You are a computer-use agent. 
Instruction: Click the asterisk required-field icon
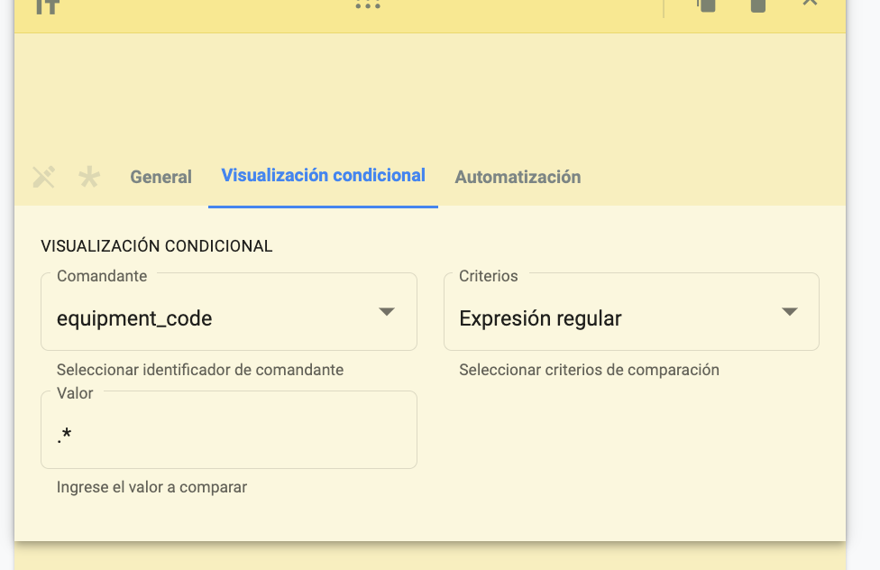[x=88, y=177]
